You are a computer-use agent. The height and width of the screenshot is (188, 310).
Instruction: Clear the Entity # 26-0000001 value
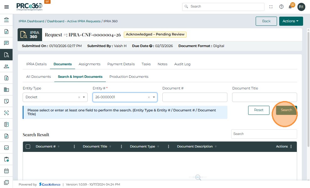click(149, 97)
